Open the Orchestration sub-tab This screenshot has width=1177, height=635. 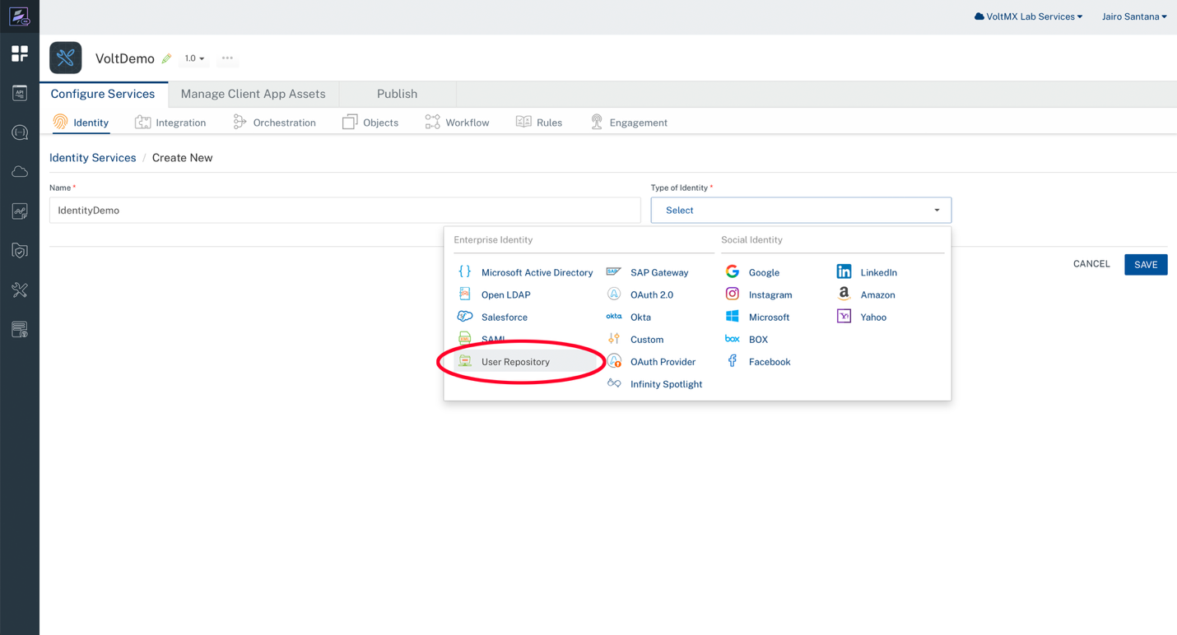point(274,123)
